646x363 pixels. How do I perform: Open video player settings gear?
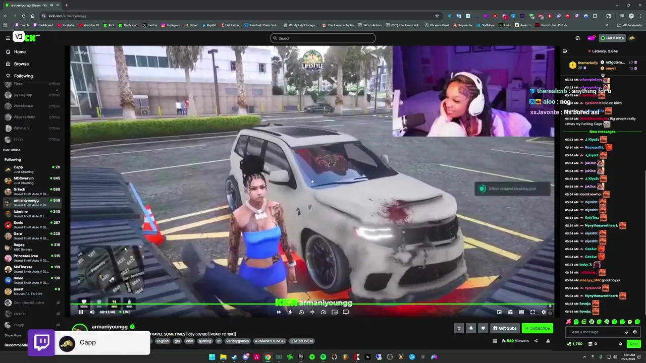click(544, 312)
